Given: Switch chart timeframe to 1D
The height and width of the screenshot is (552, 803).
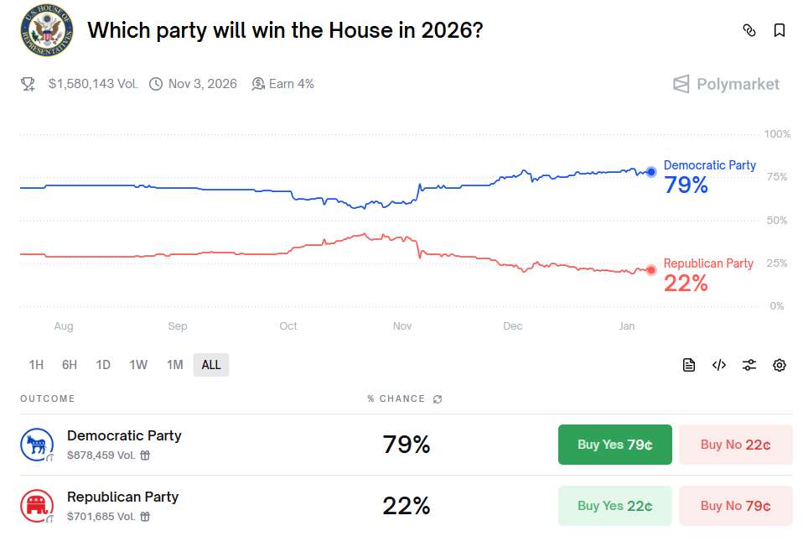Looking at the screenshot, I should pyautogui.click(x=103, y=365).
